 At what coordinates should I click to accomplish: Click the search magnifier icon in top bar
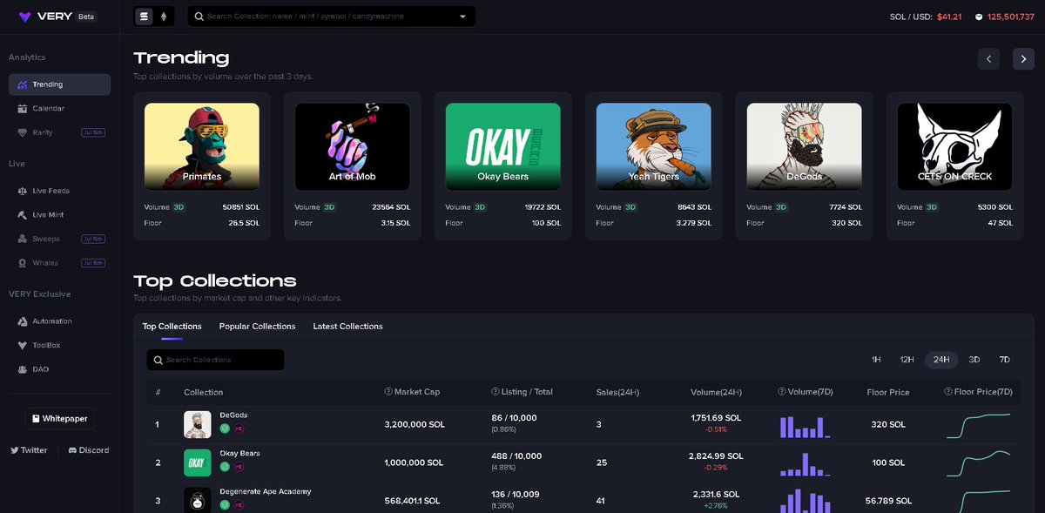coord(199,17)
